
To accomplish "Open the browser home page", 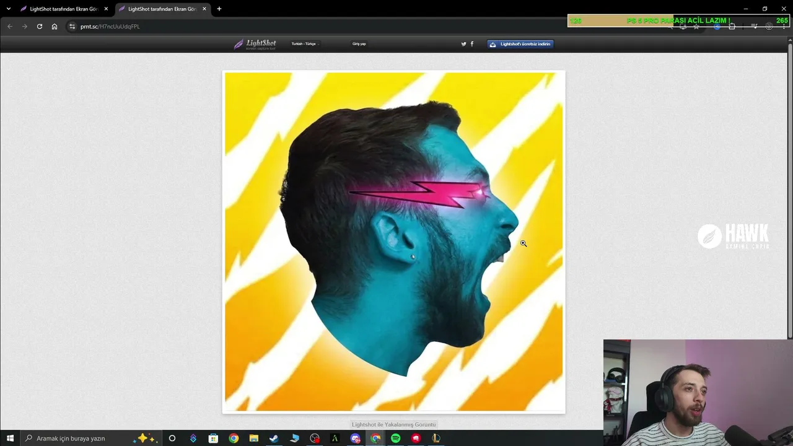I will (55, 27).
